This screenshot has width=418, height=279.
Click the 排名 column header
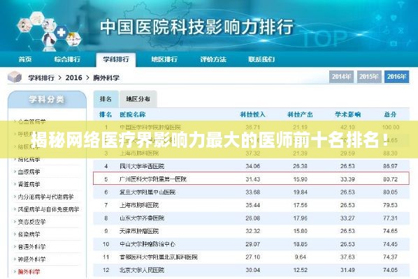[x=106, y=114]
